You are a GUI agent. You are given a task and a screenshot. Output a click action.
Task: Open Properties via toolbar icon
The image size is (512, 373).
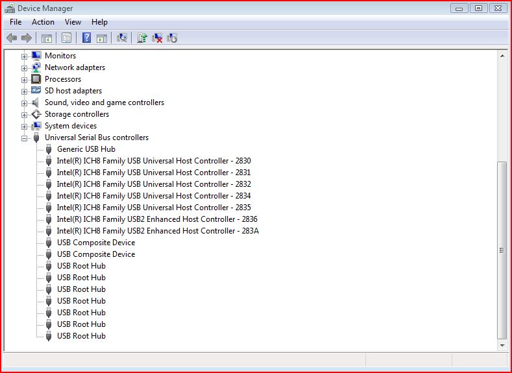pos(67,38)
